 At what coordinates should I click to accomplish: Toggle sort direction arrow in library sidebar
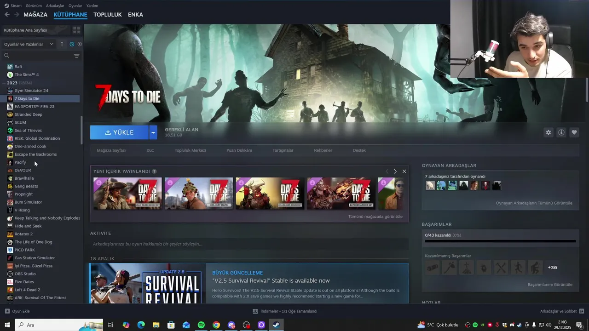click(62, 44)
